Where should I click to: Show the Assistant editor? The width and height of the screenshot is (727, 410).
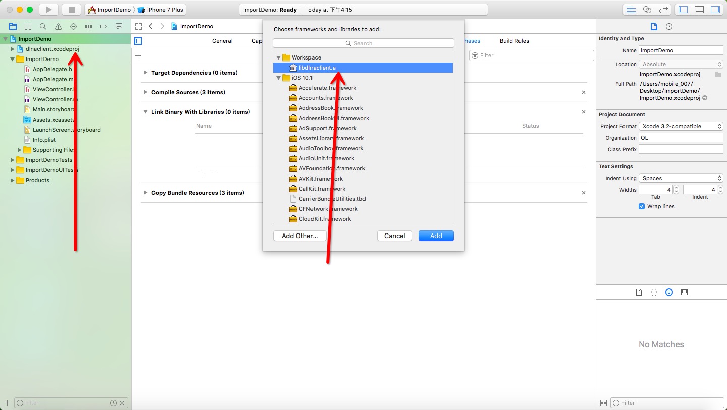pyautogui.click(x=647, y=10)
